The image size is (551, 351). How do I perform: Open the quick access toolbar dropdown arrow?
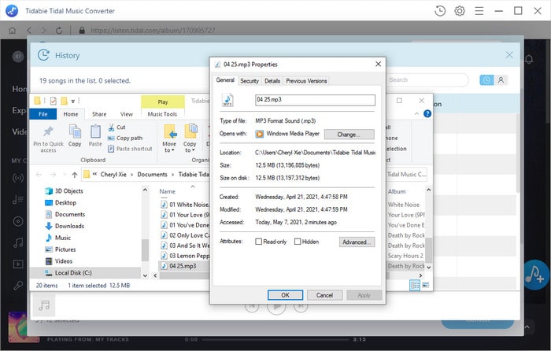point(73,102)
